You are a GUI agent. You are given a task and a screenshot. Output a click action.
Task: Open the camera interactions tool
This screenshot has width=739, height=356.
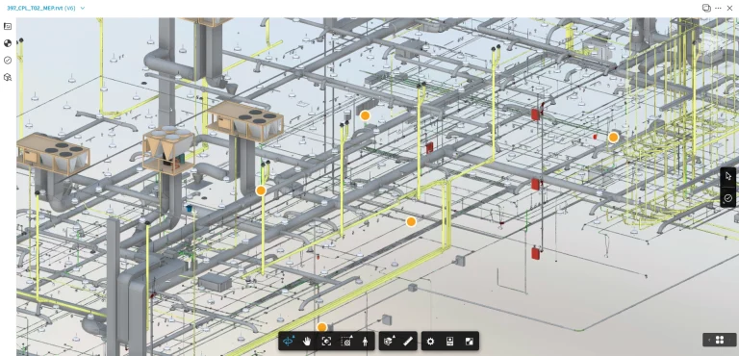(x=346, y=342)
